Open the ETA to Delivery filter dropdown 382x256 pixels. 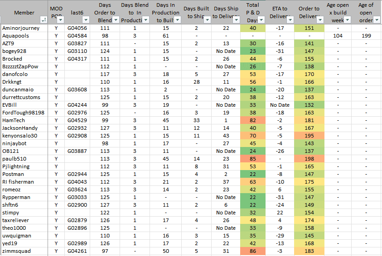pos(289,20)
